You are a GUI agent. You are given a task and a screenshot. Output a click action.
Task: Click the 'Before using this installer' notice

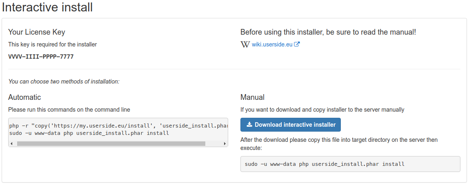click(328, 32)
